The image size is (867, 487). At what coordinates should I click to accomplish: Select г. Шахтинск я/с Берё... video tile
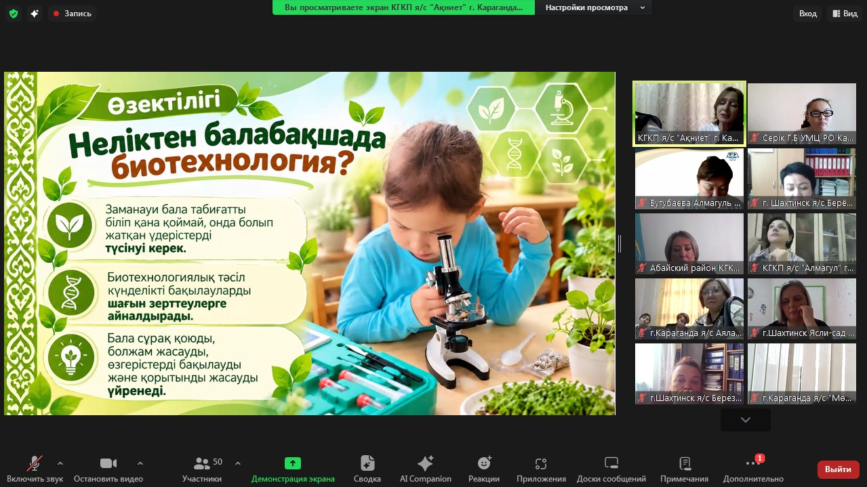point(802,179)
